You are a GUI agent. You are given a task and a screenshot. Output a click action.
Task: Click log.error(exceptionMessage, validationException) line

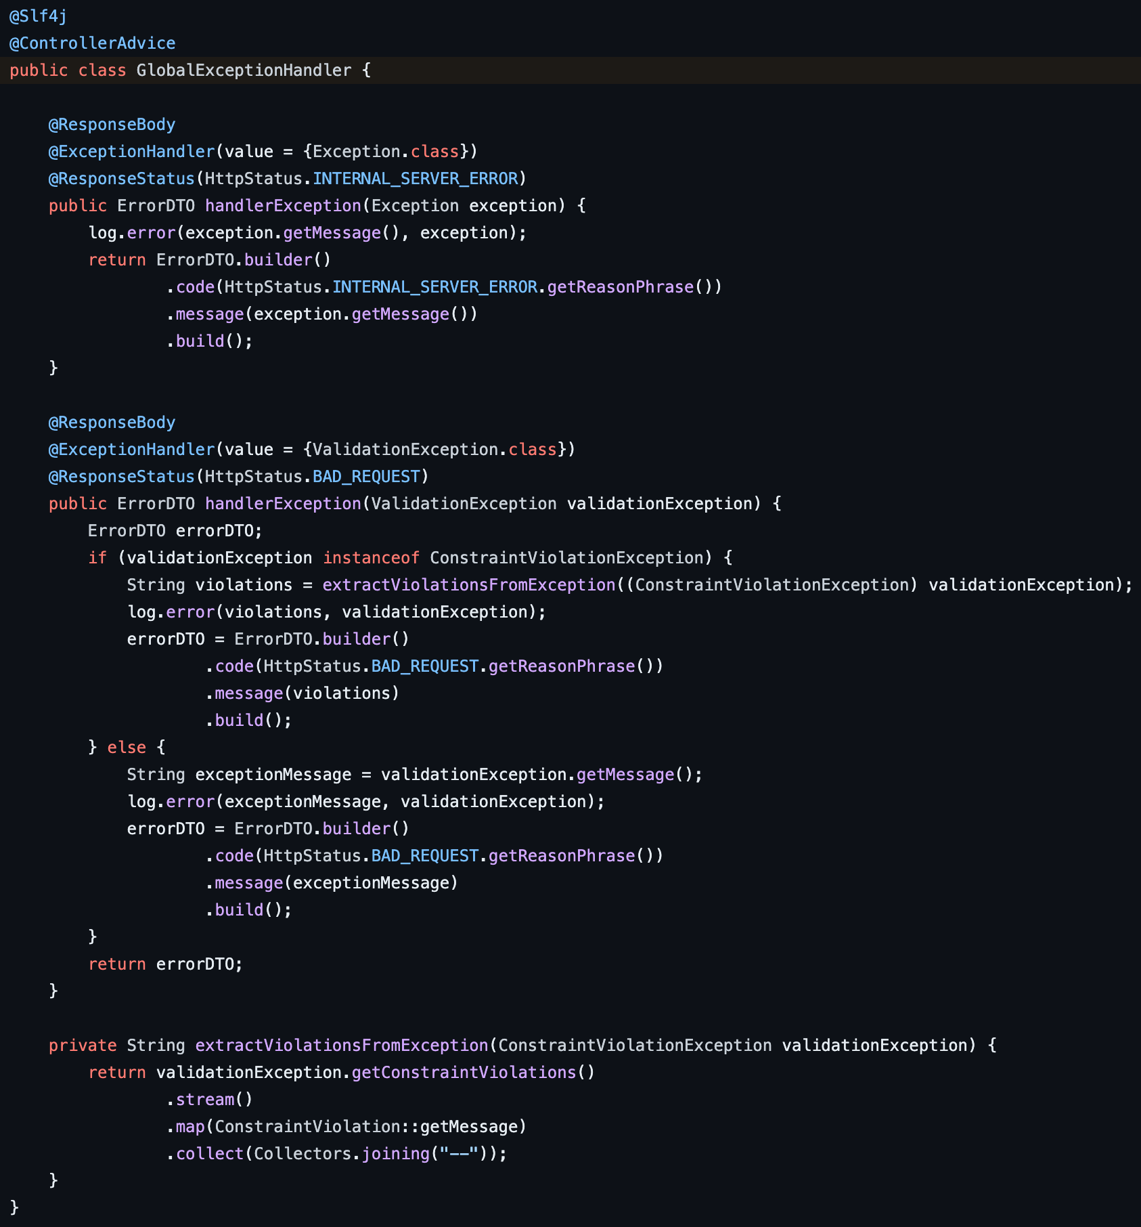366,802
